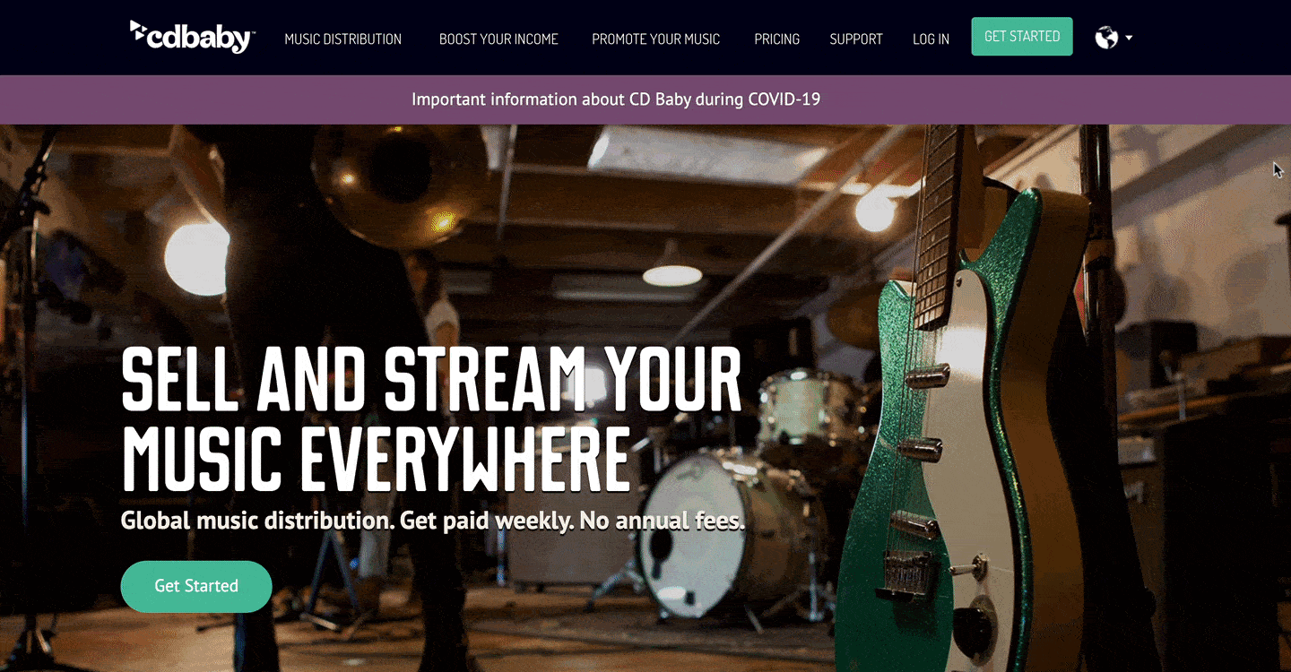Open the Promote Your Music menu
The image size is (1291, 672).
point(655,39)
